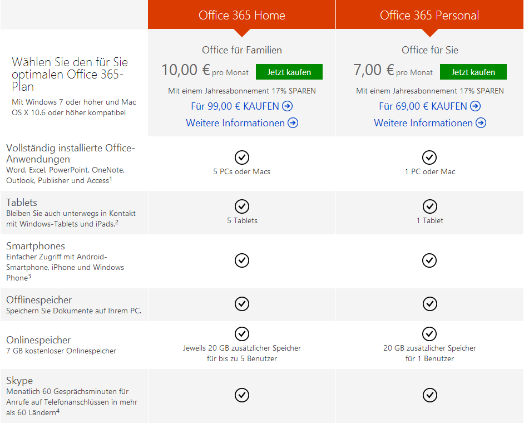Click the Smartphones checkmark in Home column
Screen dimensions: 524x428
242,260
